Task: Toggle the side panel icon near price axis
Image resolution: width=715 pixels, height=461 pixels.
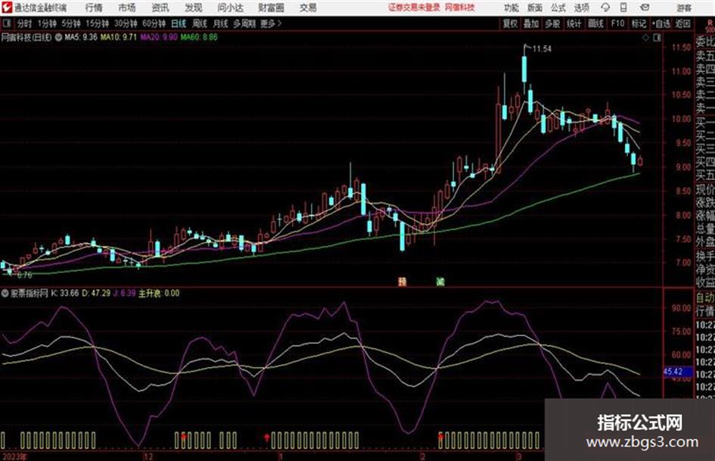Action: 657,38
